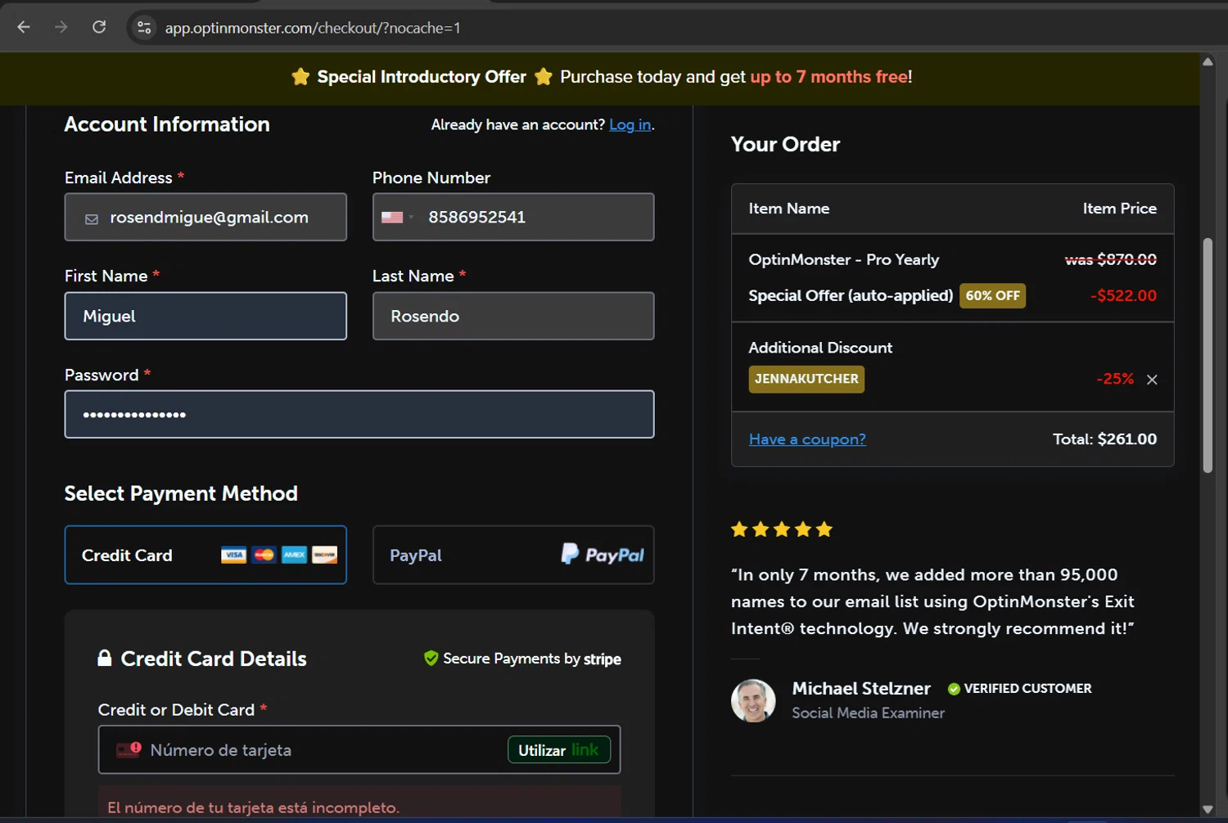Click the scrollbar up arrow

click(x=1208, y=61)
